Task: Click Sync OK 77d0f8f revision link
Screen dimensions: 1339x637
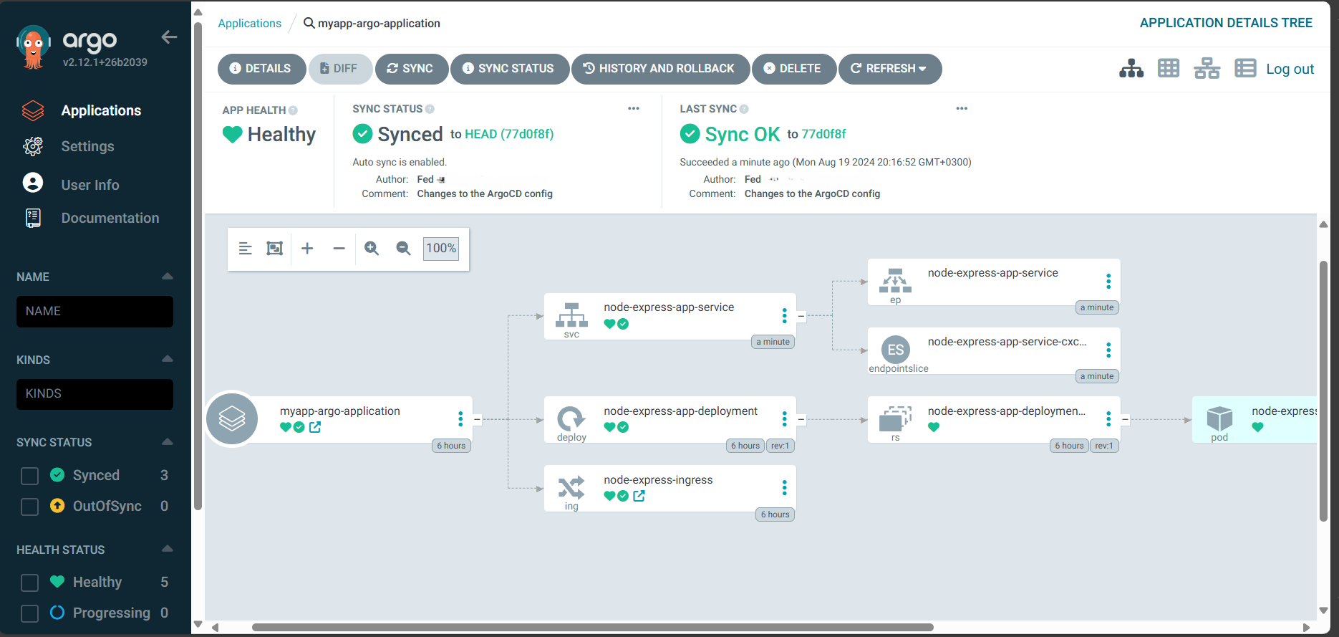Action: 823,134
